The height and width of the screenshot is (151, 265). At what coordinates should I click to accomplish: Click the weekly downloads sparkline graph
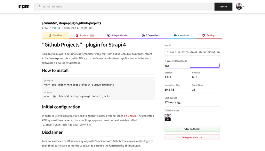(x=205, y=65)
